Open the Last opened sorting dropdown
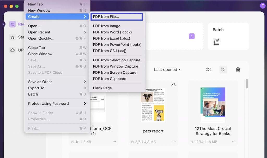 [167, 69]
